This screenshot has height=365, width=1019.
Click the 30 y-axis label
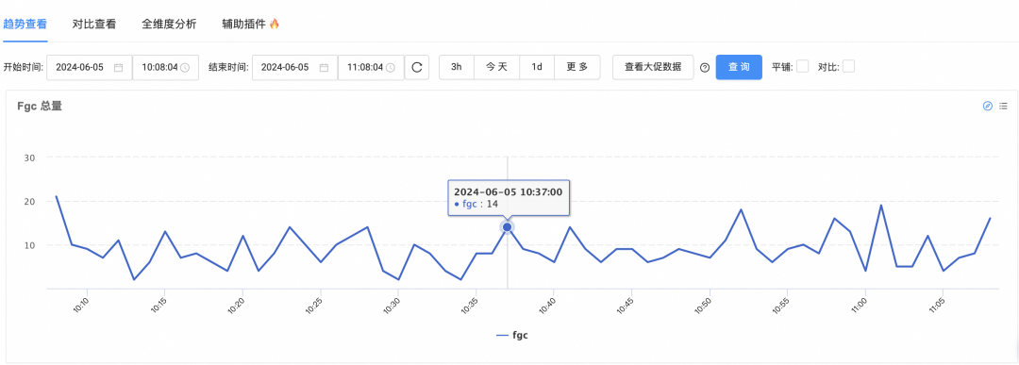click(29, 158)
